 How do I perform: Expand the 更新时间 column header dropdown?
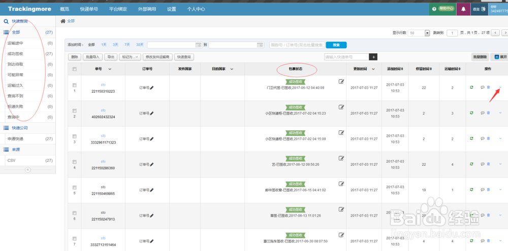(x=373, y=69)
